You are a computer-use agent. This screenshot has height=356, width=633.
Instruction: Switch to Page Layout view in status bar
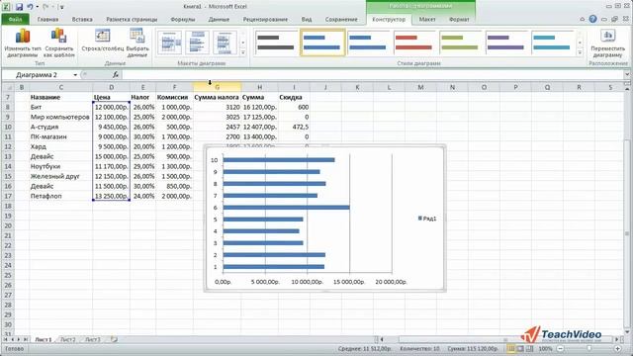coord(520,348)
